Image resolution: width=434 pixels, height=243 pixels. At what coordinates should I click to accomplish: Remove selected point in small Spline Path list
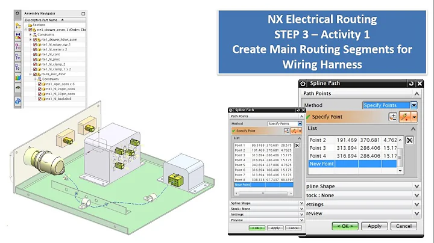pos(297,145)
